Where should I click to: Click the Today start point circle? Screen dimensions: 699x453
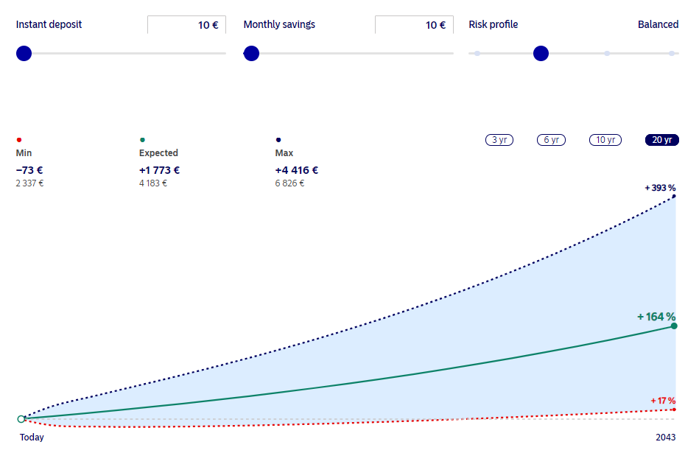[x=21, y=419]
